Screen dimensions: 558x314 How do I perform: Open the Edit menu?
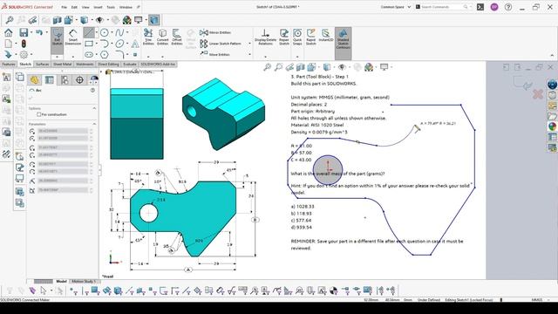[74, 7]
